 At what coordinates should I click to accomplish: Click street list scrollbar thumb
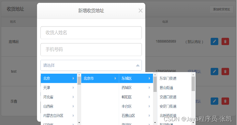pos(193,84)
